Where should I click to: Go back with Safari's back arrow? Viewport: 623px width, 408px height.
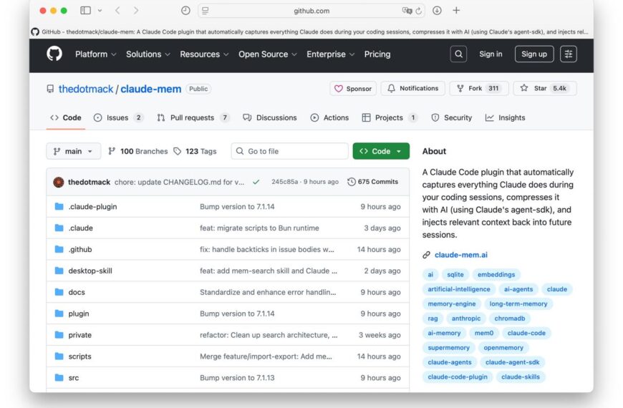(x=117, y=11)
